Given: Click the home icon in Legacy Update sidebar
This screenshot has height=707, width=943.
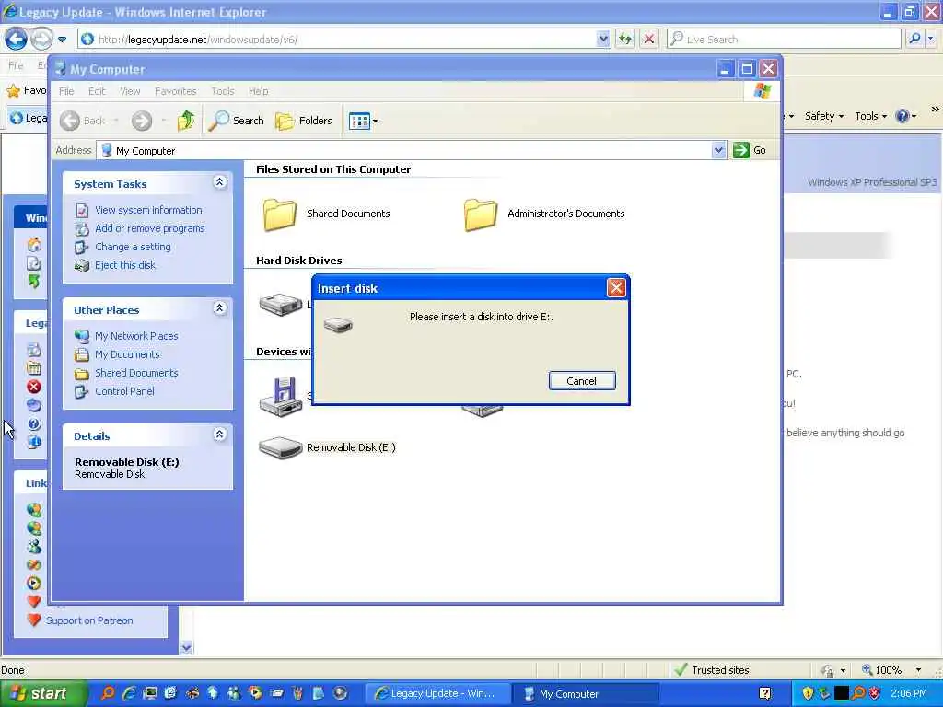Looking at the screenshot, I should click(x=34, y=245).
